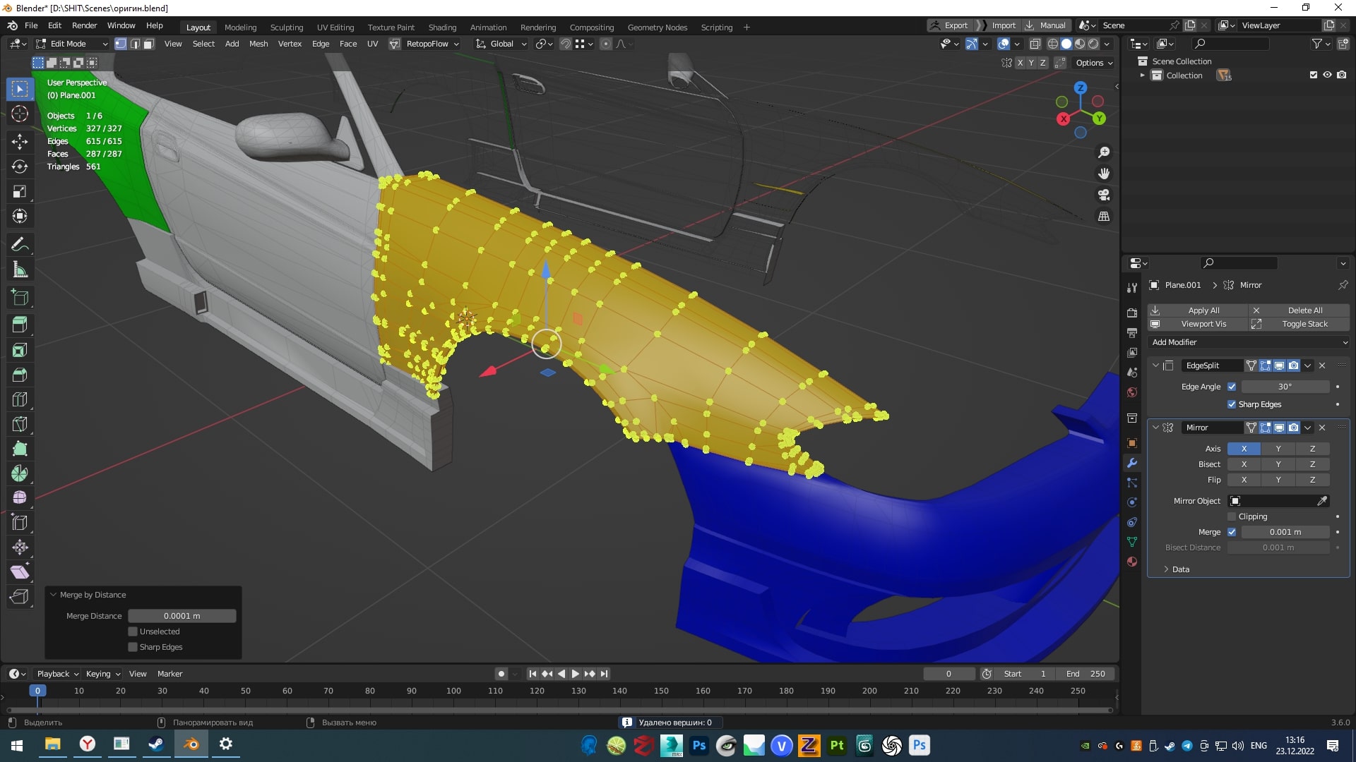1356x762 pixels.
Task: Switch to the Sculpting workspace tab
Action: (x=286, y=28)
